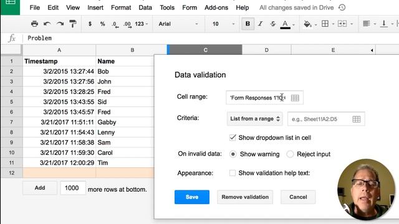Click the Merge cells icon

tap(342, 24)
